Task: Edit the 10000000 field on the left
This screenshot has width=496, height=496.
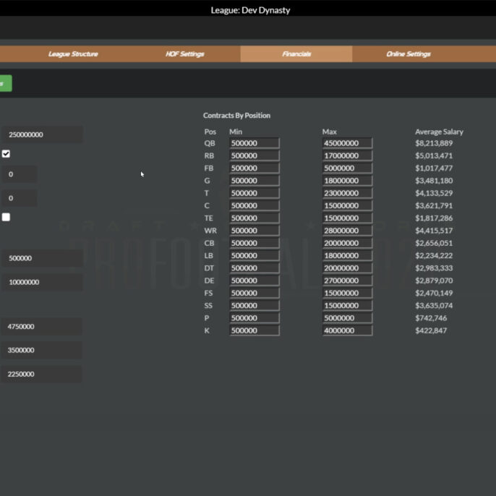Action: [x=41, y=282]
